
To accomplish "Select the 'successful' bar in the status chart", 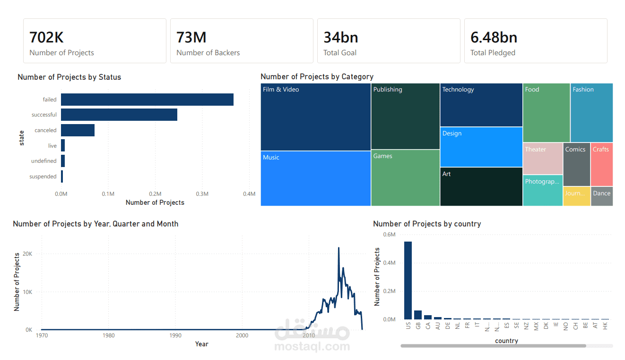I will (118, 115).
